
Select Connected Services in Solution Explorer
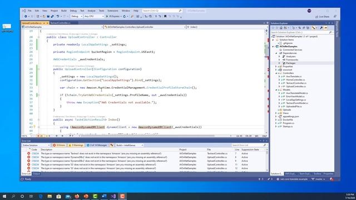[x=292, y=50]
